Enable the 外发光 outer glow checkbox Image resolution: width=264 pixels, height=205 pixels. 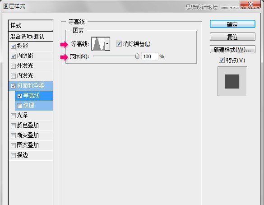click(13, 66)
